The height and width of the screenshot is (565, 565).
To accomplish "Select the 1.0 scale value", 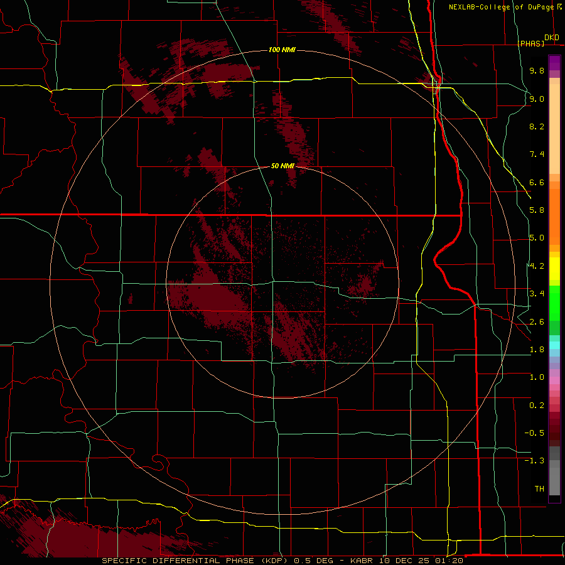I will (537, 377).
